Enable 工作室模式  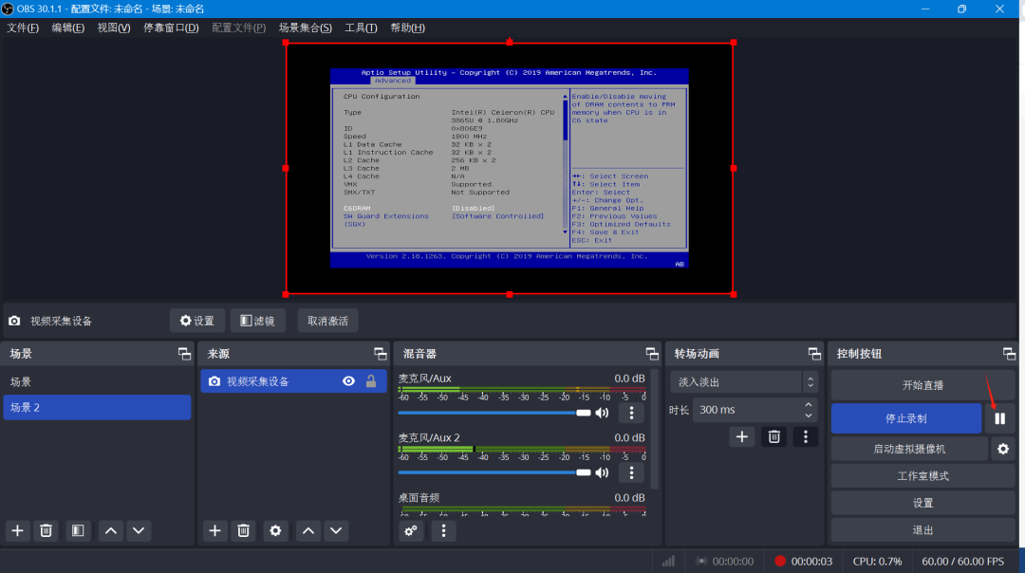[x=922, y=476]
